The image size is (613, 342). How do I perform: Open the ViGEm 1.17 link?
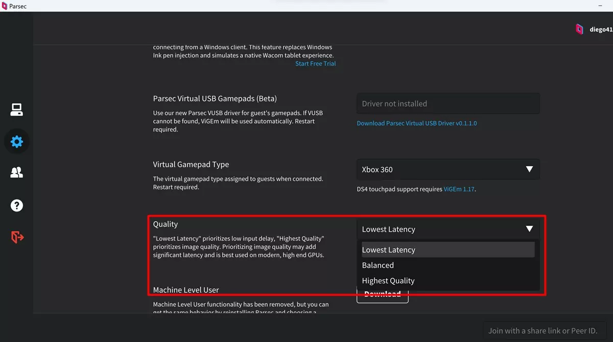tap(459, 189)
